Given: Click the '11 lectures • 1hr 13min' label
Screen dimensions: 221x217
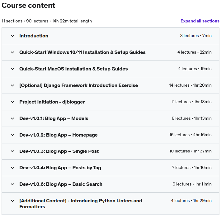Looking at the screenshot, I should (x=191, y=102).
